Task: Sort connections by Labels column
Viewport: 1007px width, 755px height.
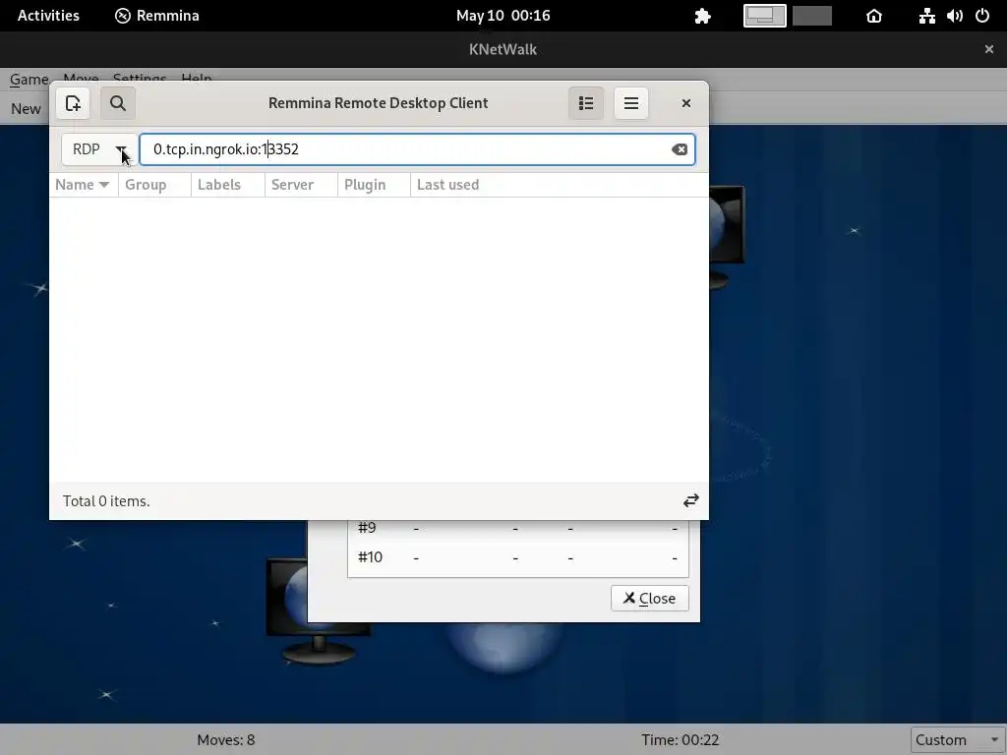Action: [x=227, y=185]
